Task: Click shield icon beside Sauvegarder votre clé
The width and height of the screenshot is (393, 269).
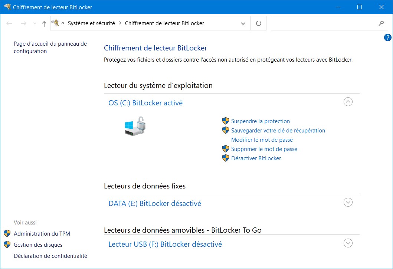Action: coord(226,130)
